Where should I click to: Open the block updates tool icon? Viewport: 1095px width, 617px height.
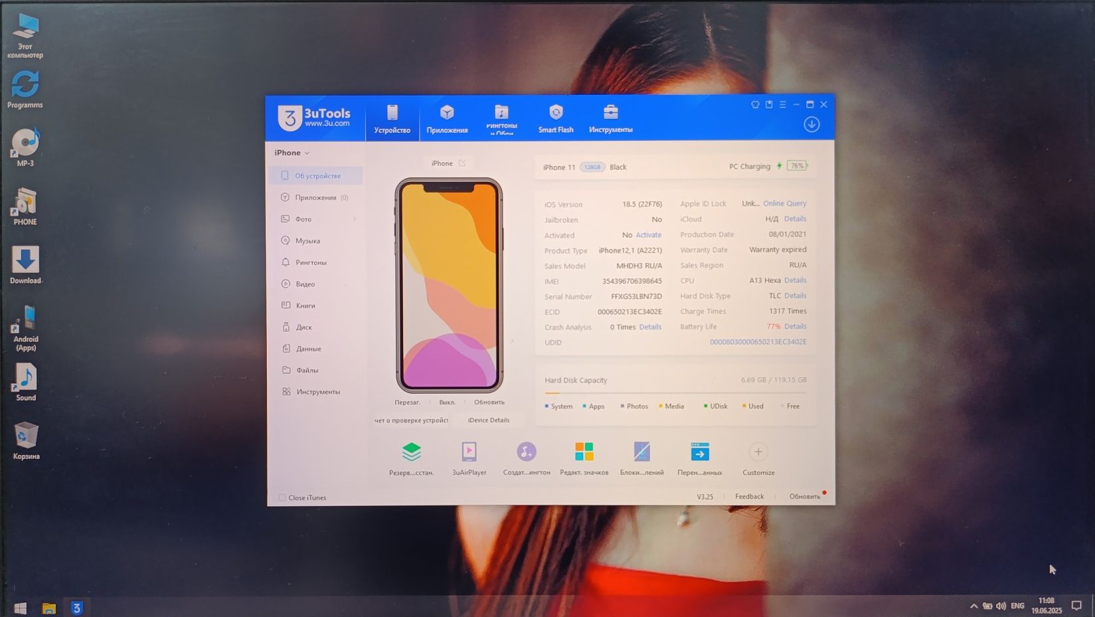[x=641, y=452]
